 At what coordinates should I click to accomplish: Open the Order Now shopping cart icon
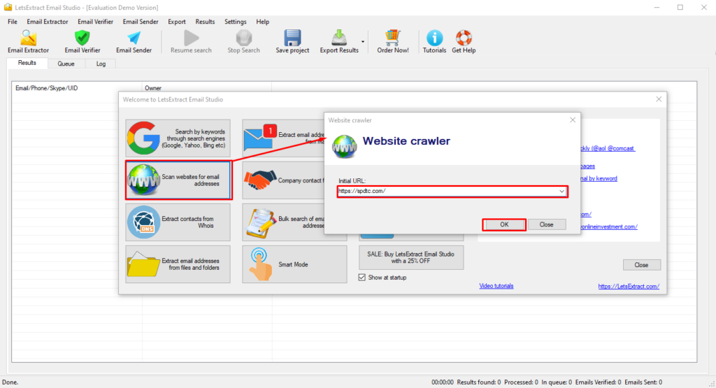392,38
